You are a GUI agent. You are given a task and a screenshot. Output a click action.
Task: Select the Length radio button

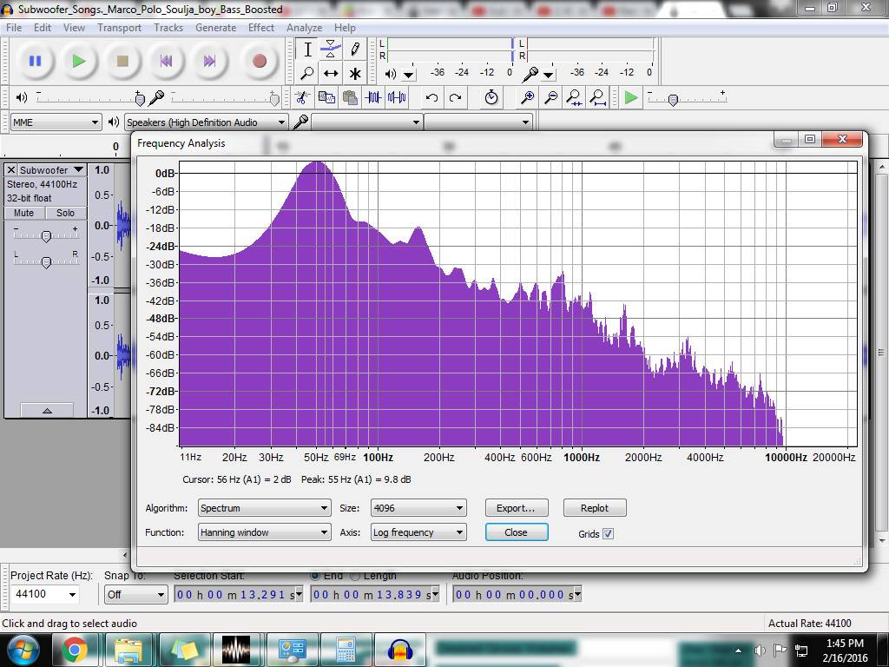(x=355, y=575)
